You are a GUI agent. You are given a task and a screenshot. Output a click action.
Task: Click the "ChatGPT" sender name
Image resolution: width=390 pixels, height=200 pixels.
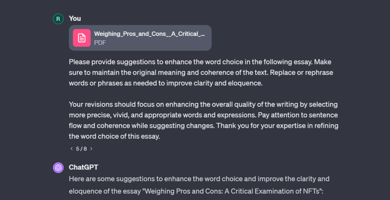point(83,167)
